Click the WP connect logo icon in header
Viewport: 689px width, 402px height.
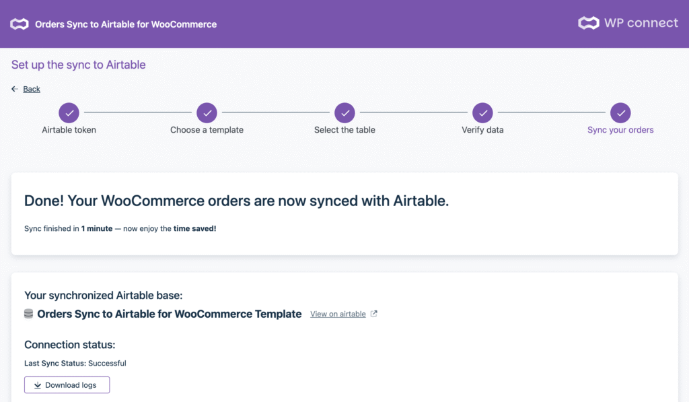coord(588,24)
